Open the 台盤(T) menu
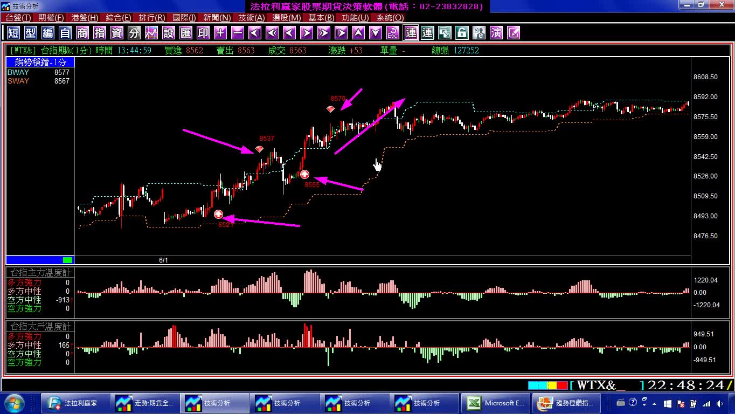735x414 pixels. pos(18,18)
